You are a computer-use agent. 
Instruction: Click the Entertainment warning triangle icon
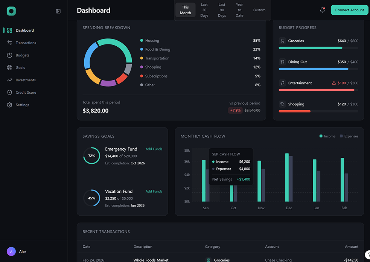(x=334, y=83)
